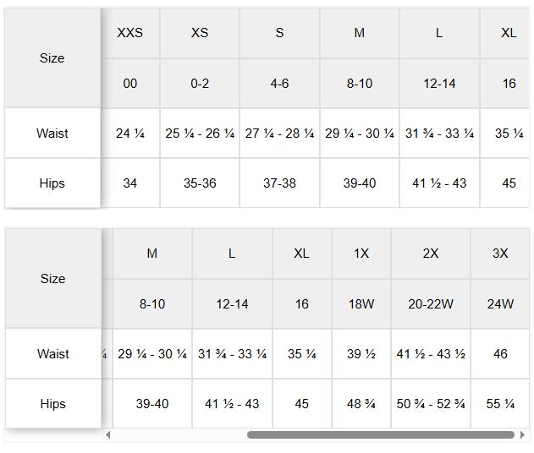Select the 48 ¾ hips measurement

361,404
